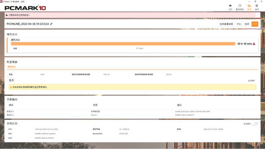Click the PCMark app icon in title bar
The height and width of the screenshot is (149, 265).
pyautogui.click(x=1, y=2)
